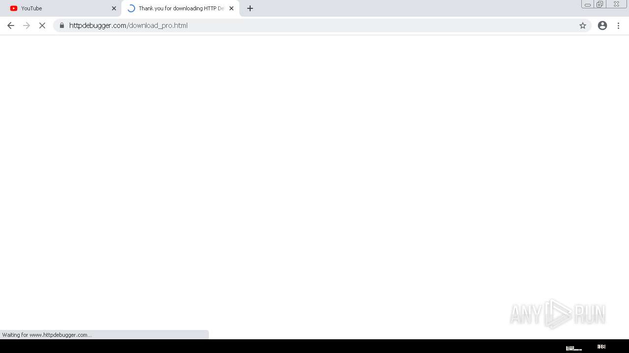
Task: Minimize the Chrome window
Action: 587,4
